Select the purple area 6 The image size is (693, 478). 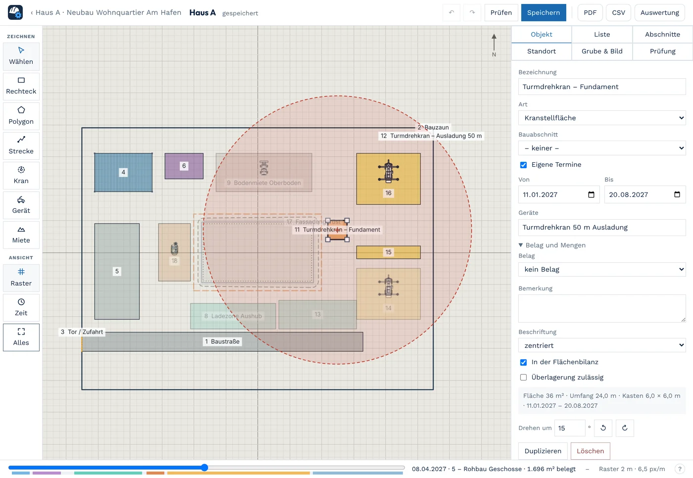(x=184, y=166)
